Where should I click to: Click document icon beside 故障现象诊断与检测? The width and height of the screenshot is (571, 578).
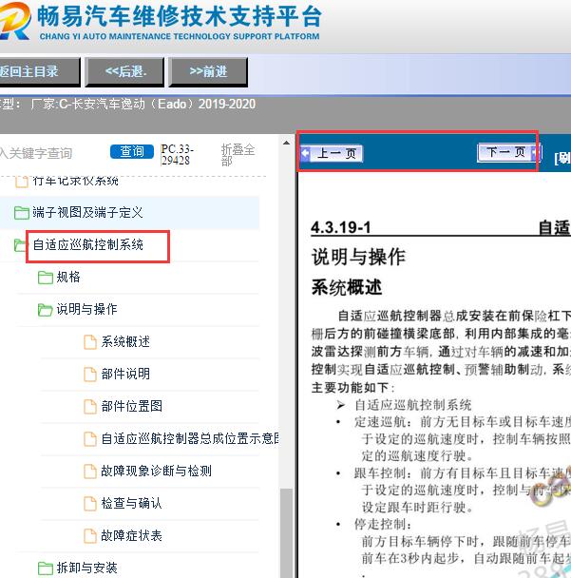(90, 472)
